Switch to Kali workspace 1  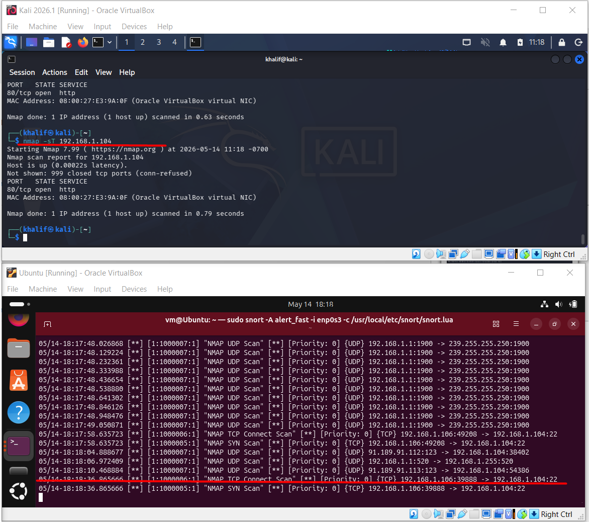pos(127,42)
